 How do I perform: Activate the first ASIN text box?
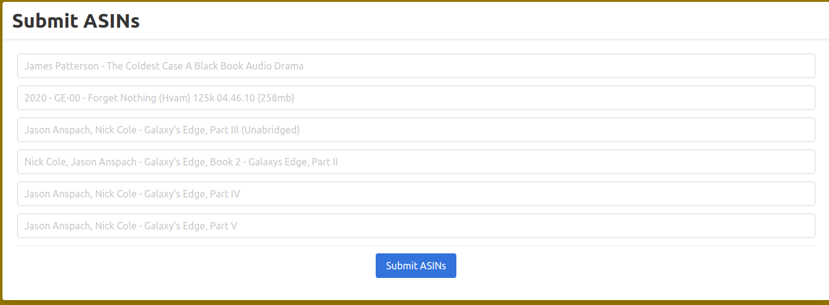416,66
